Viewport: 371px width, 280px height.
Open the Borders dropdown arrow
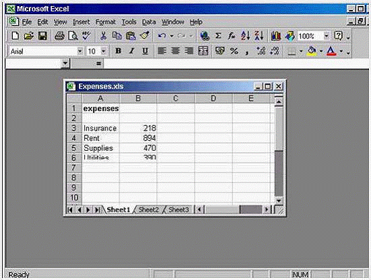301,51
